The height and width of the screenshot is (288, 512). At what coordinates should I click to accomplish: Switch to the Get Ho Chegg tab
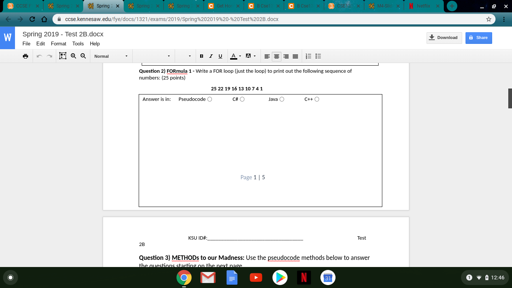click(x=223, y=6)
